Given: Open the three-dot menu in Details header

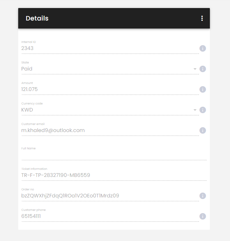Looking at the screenshot, I should [202, 18].
